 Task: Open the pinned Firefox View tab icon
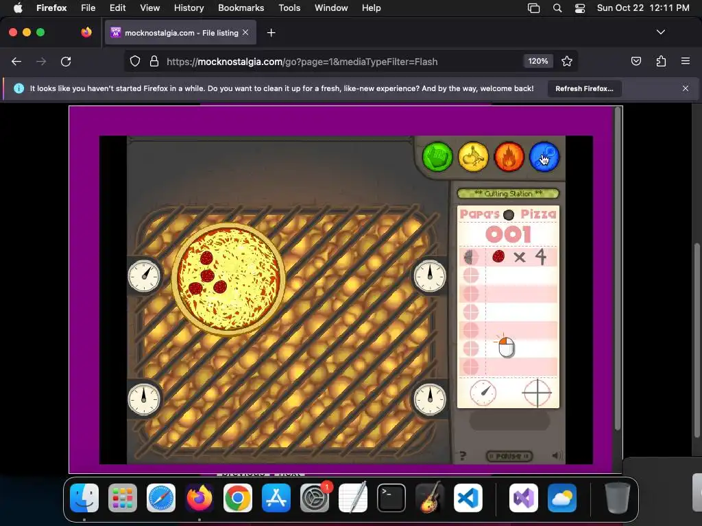(86, 33)
